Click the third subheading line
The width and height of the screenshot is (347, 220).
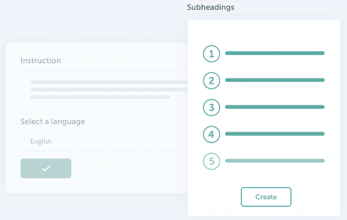point(275,107)
